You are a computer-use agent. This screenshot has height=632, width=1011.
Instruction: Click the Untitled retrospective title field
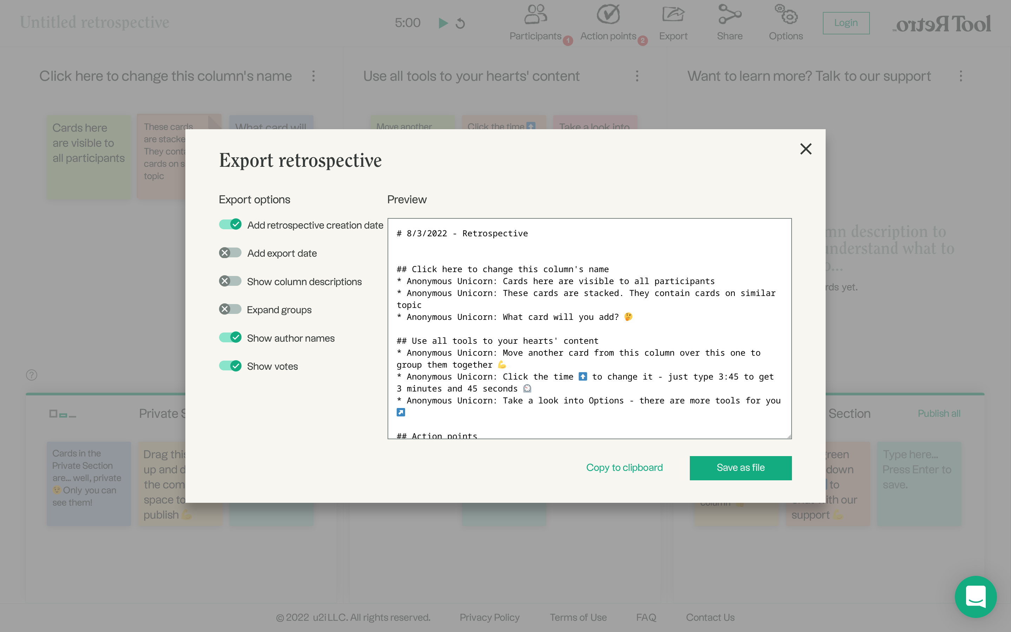click(94, 22)
